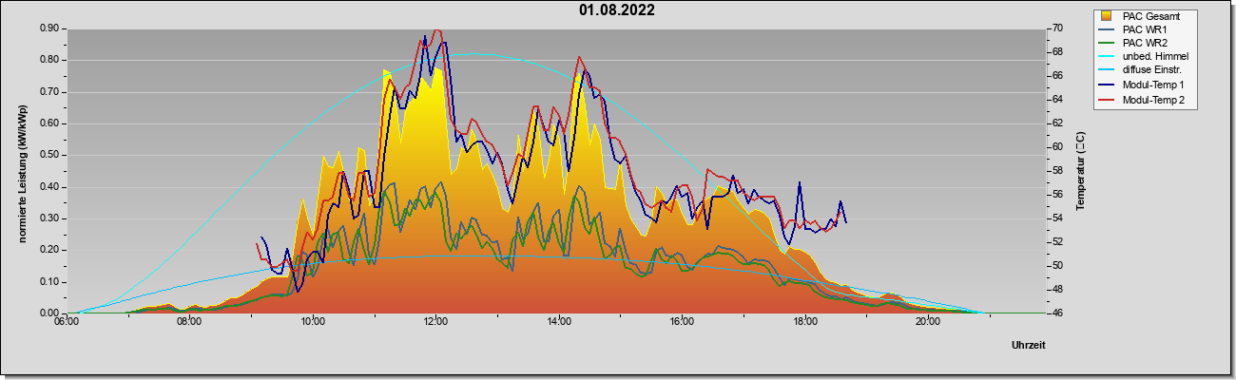The width and height of the screenshot is (1236, 380).
Task: Click the 08:00 time axis label
Action: pyautogui.click(x=189, y=322)
